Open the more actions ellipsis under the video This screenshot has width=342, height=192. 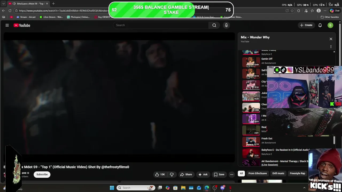pyautogui.click(x=232, y=174)
